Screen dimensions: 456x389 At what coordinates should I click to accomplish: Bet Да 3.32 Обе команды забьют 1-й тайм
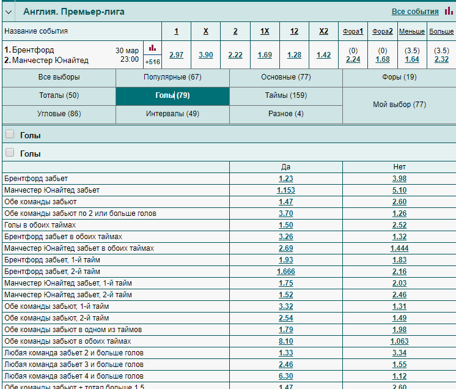(286, 306)
